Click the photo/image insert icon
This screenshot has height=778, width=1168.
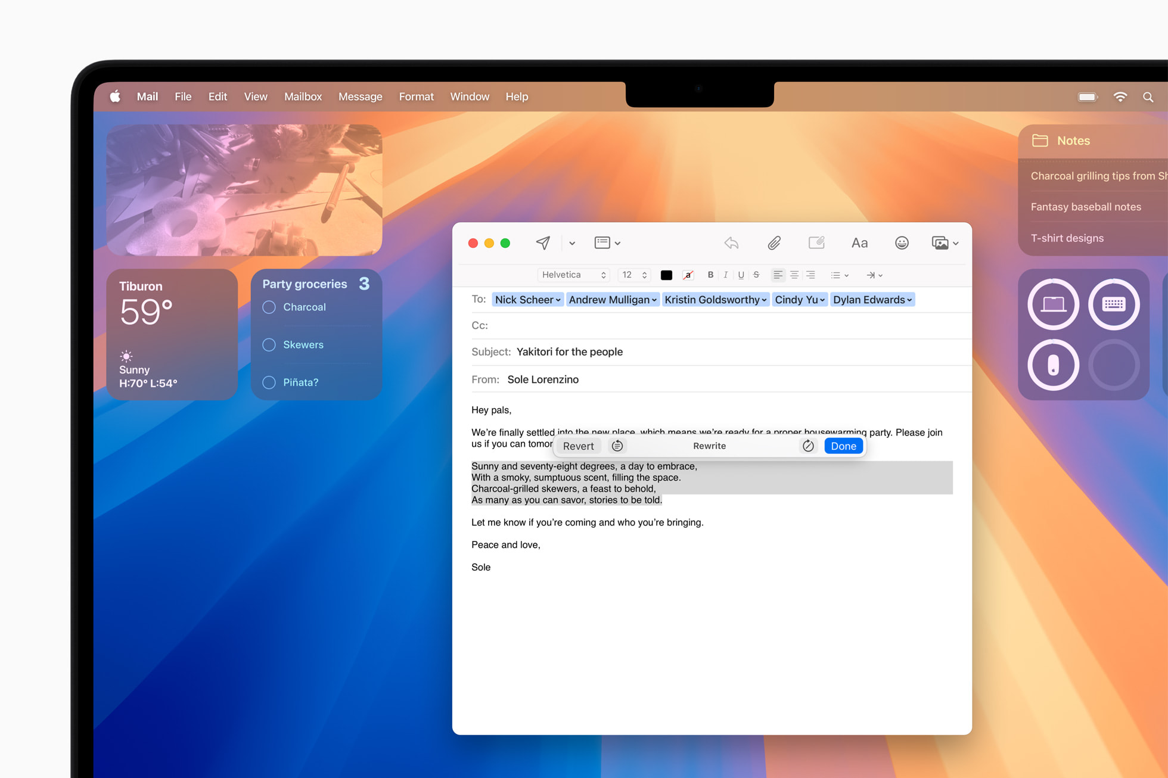[940, 243]
